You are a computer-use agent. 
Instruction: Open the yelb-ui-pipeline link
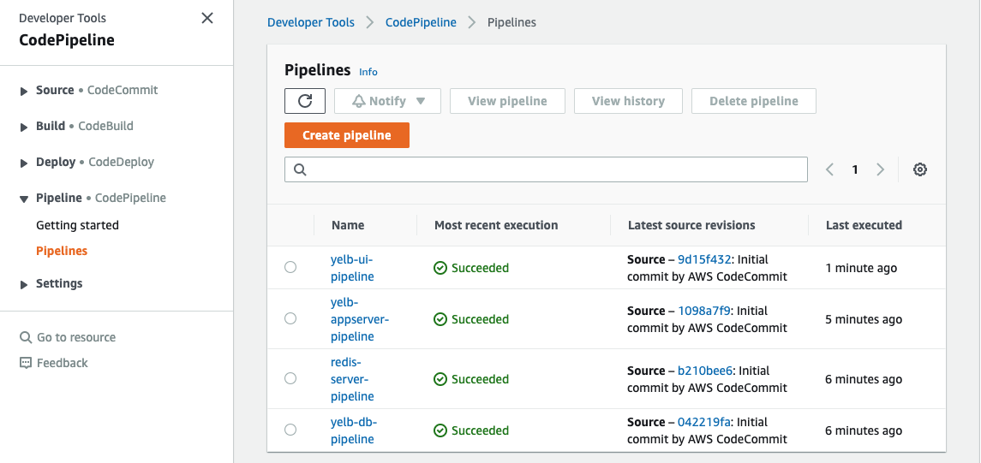pyautogui.click(x=352, y=267)
